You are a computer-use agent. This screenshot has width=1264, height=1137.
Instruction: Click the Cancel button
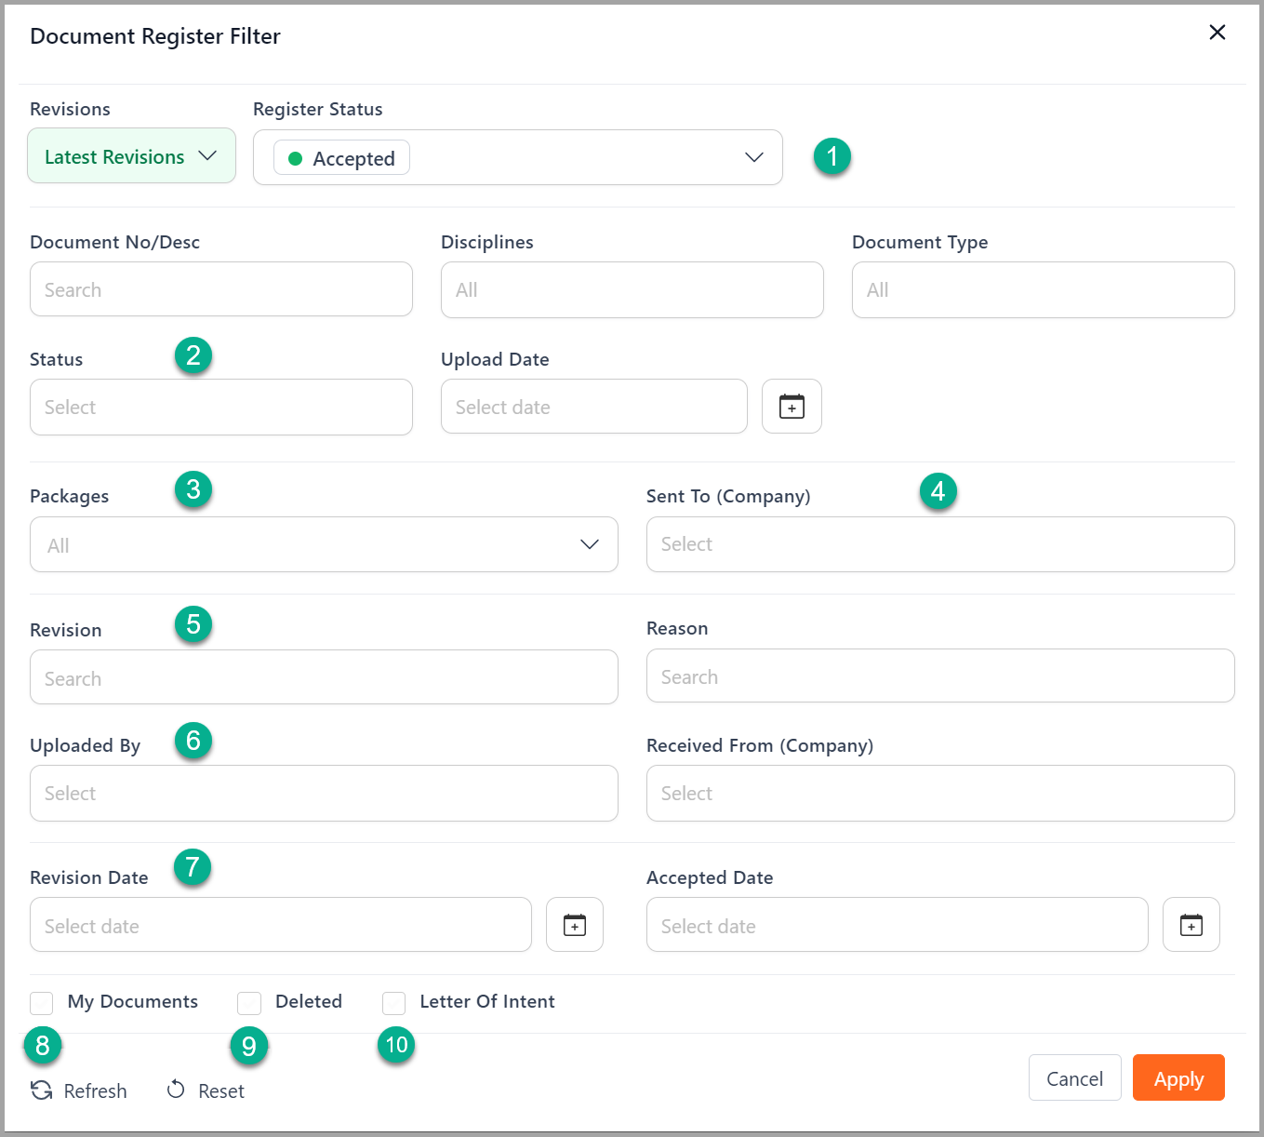pos(1074,1077)
